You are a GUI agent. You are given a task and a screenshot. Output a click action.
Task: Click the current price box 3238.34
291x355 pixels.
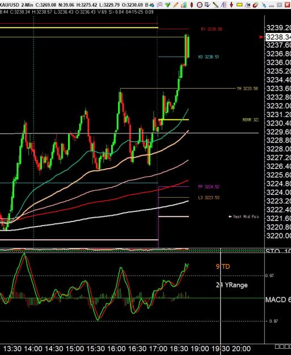(278, 37)
